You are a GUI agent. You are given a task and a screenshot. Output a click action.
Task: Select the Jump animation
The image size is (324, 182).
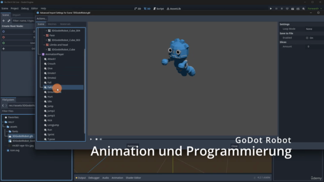click(x=50, y=106)
